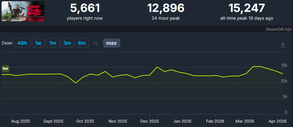Click the 15k y-axis label
The height and width of the screenshot is (127, 293).
click(284, 65)
